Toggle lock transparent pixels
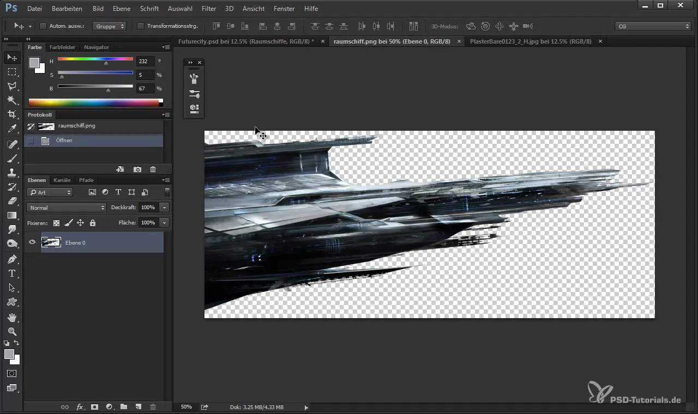This screenshot has height=414, width=698. coord(56,223)
